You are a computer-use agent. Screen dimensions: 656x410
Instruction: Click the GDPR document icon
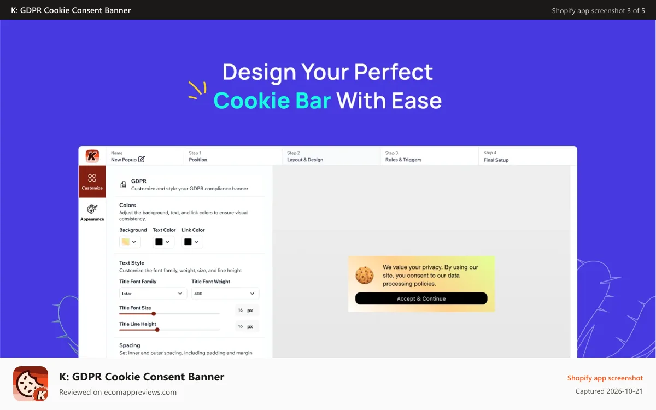pyautogui.click(x=123, y=185)
